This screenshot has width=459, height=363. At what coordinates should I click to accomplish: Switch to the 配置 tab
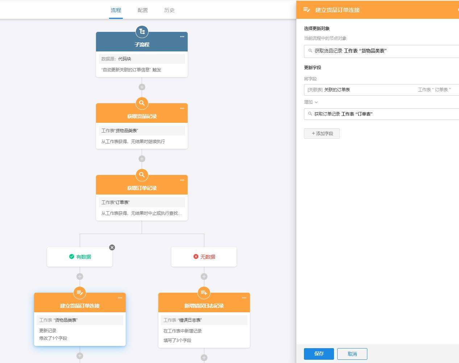(x=143, y=10)
